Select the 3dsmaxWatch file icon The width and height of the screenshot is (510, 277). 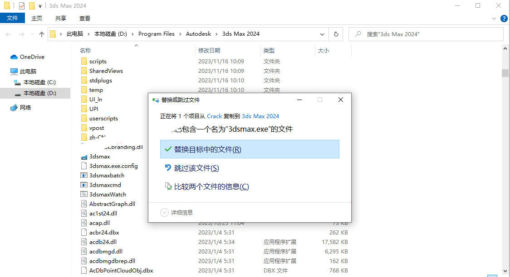(84, 194)
